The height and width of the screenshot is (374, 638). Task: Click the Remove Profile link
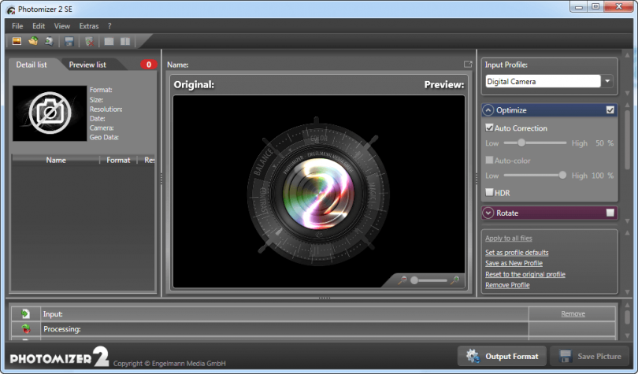(x=507, y=285)
